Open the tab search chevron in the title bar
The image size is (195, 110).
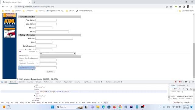pos(175,2)
